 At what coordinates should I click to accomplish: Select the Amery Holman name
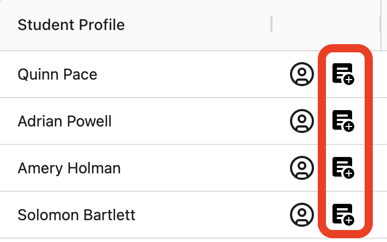(x=69, y=168)
